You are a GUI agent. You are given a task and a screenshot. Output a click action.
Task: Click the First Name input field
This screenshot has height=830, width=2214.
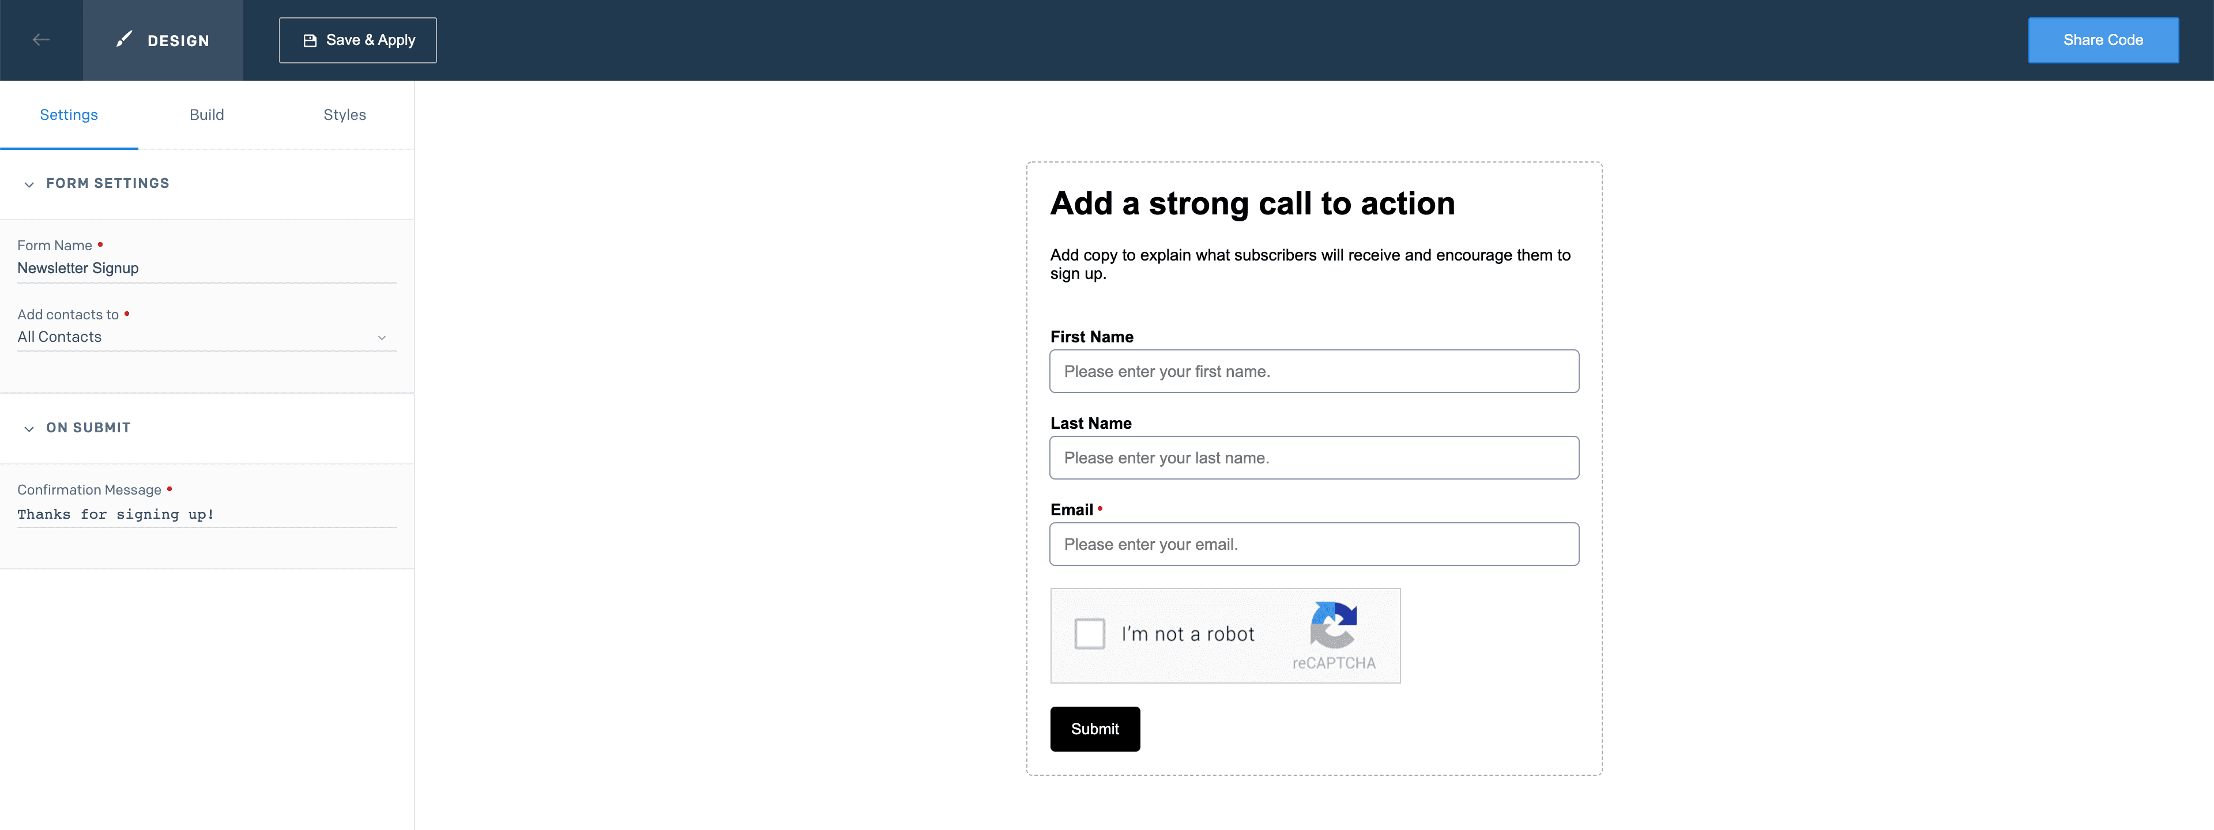1314,371
